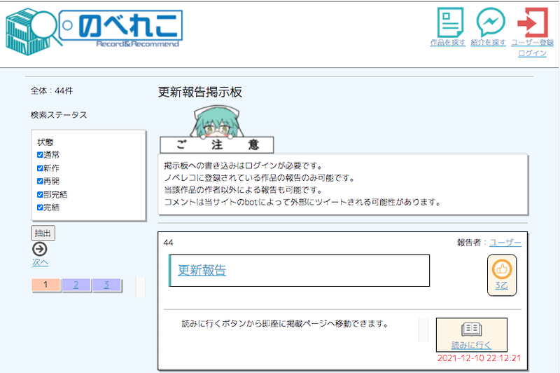This screenshot has height=373, width=560.
Task: Click the のべれこ site logo
Action: [x=94, y=32]
